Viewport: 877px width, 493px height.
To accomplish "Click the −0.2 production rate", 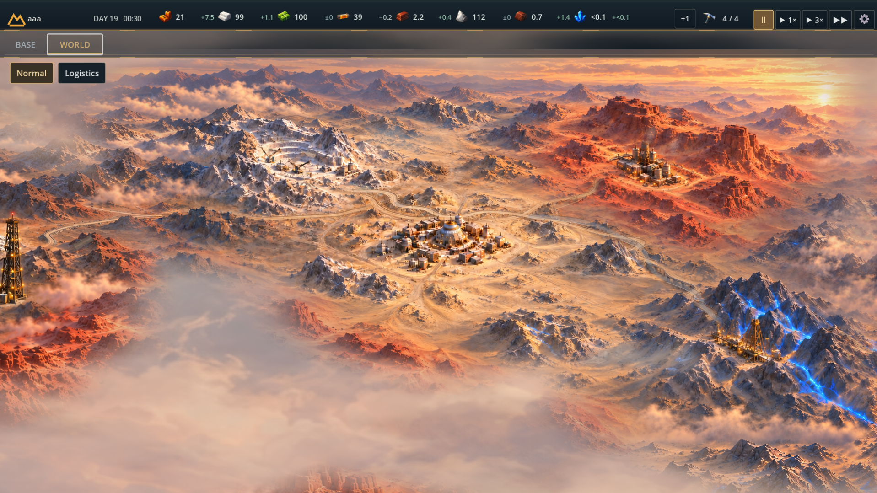I will (385, 17).
